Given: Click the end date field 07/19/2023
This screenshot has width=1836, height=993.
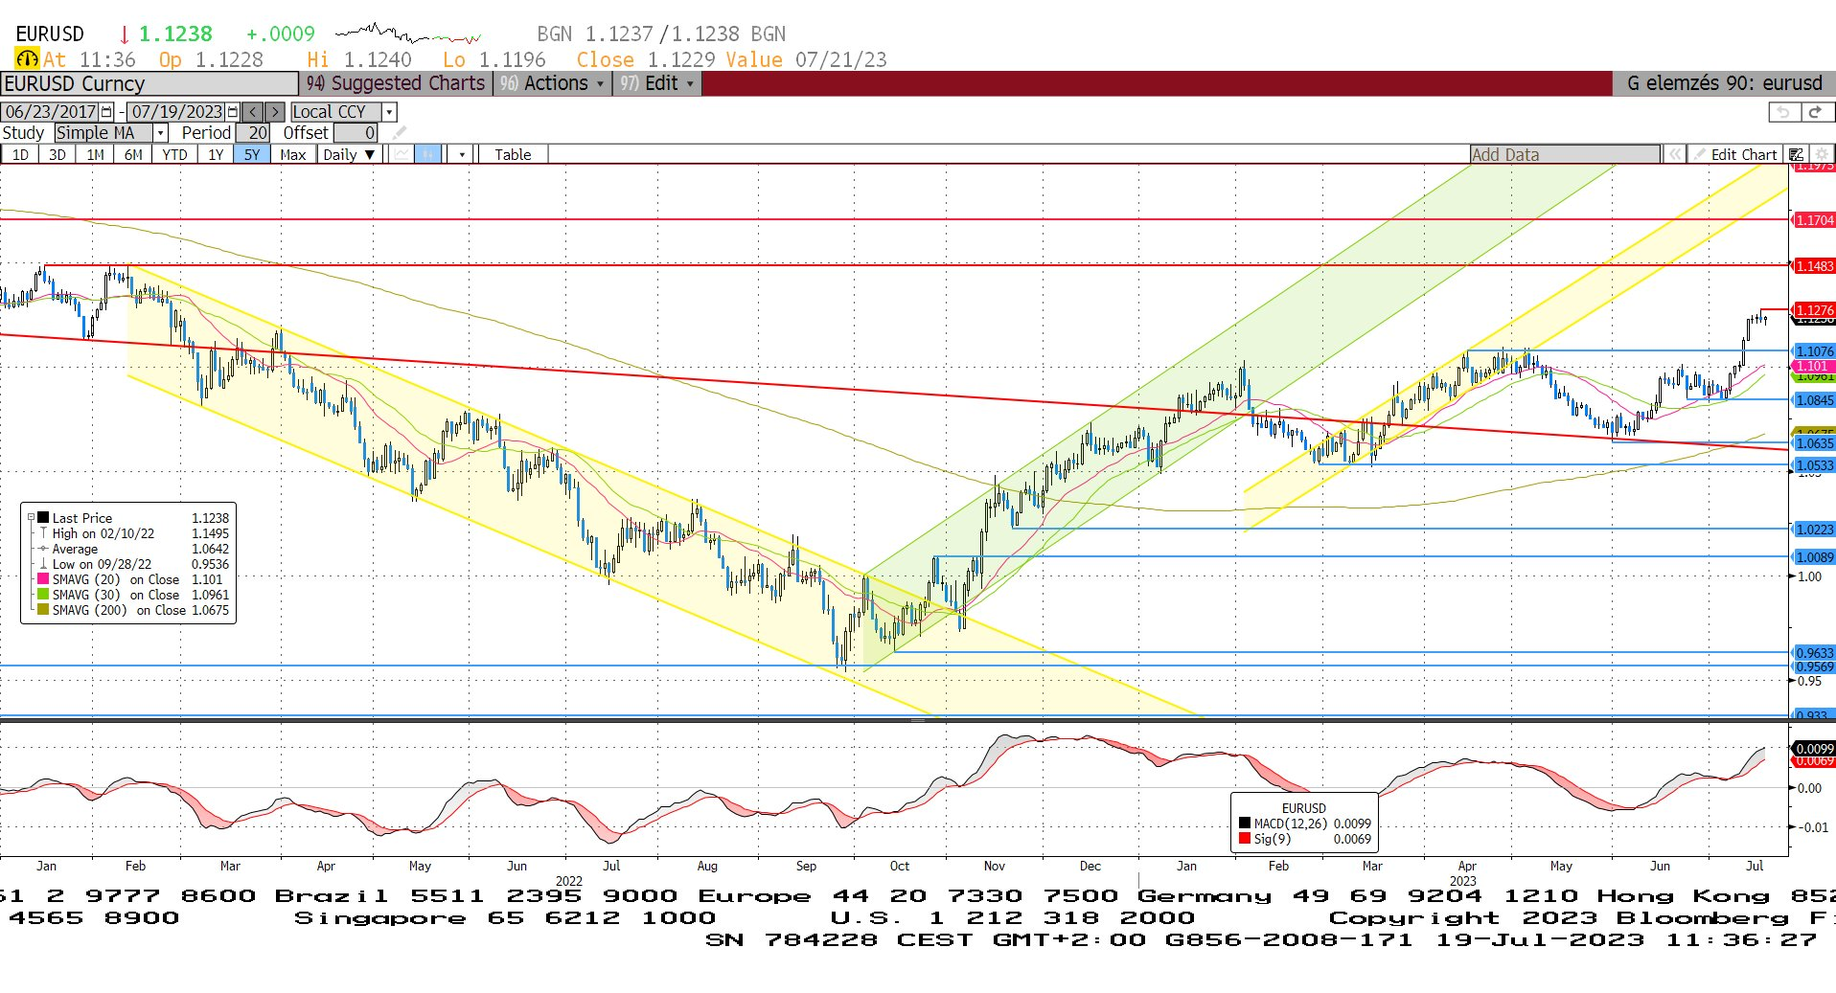Looking at the screenshot, I should pos(176,112).
